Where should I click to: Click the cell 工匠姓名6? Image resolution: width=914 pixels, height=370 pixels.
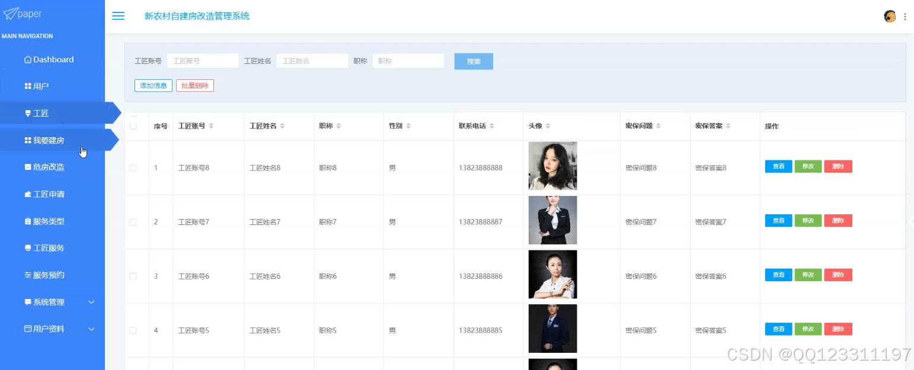(265, 276)
